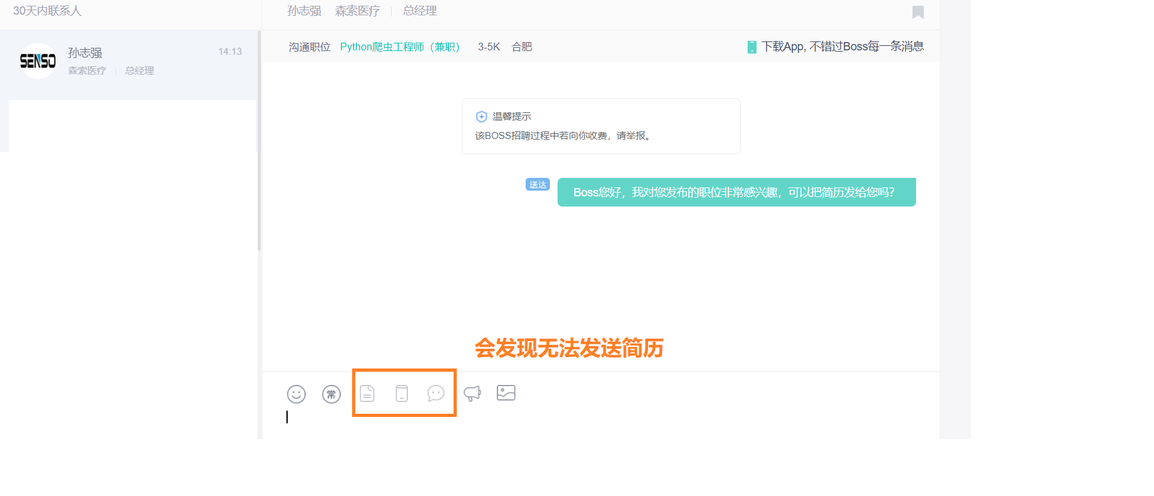Open the common phrases (常) icon
Viewport: 1154px width, 496px height.
click(x=331, y=394)
